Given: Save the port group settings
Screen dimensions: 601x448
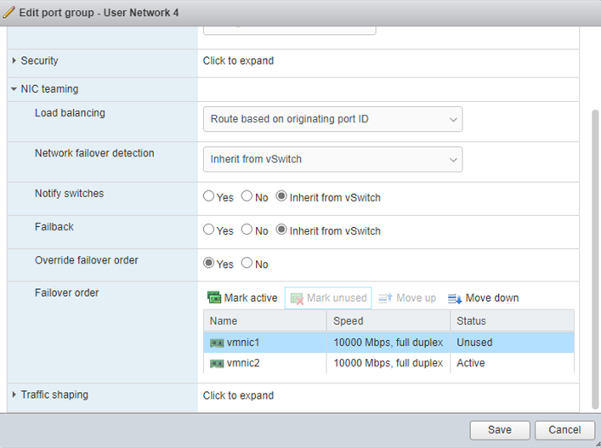Looking at the screenshot, I should point(499,430).
